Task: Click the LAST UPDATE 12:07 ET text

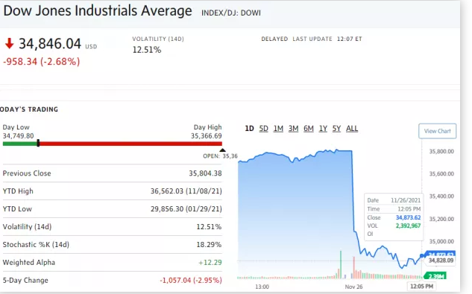Action: pyautogui.click(x=327, y=39)
